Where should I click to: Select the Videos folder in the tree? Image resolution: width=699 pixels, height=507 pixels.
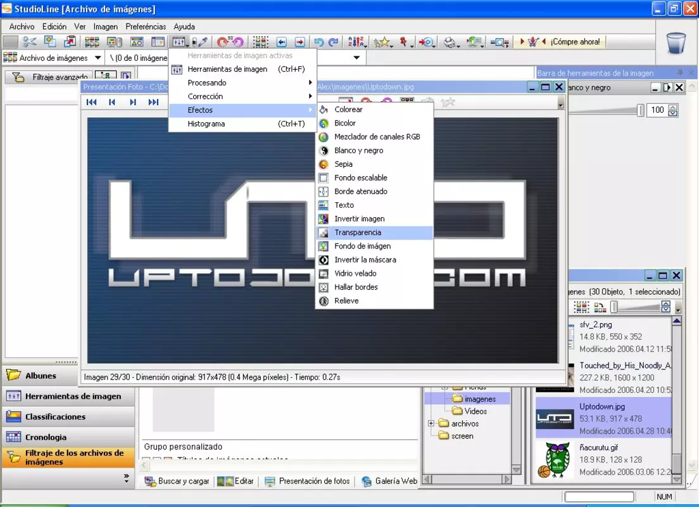pyautogui.click(x=470, y=411)
